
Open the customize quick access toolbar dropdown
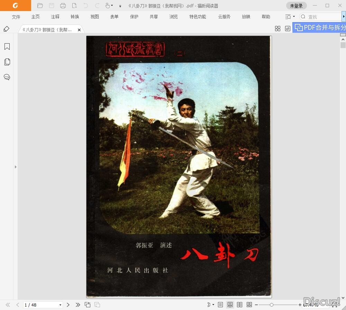[120, 6]
